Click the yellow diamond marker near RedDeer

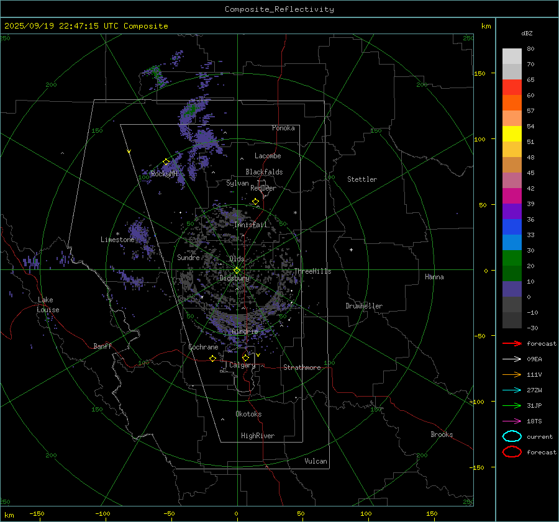(255, 202)
